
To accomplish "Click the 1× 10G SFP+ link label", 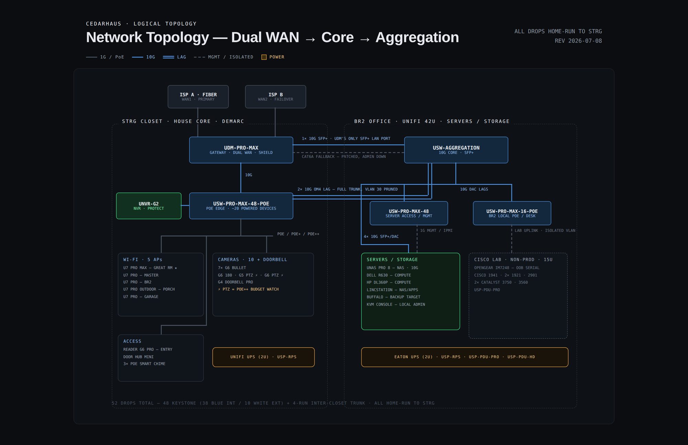I will pos(346,139).
